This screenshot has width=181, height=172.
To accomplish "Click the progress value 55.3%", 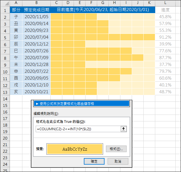I will click(x=165, y=30).
